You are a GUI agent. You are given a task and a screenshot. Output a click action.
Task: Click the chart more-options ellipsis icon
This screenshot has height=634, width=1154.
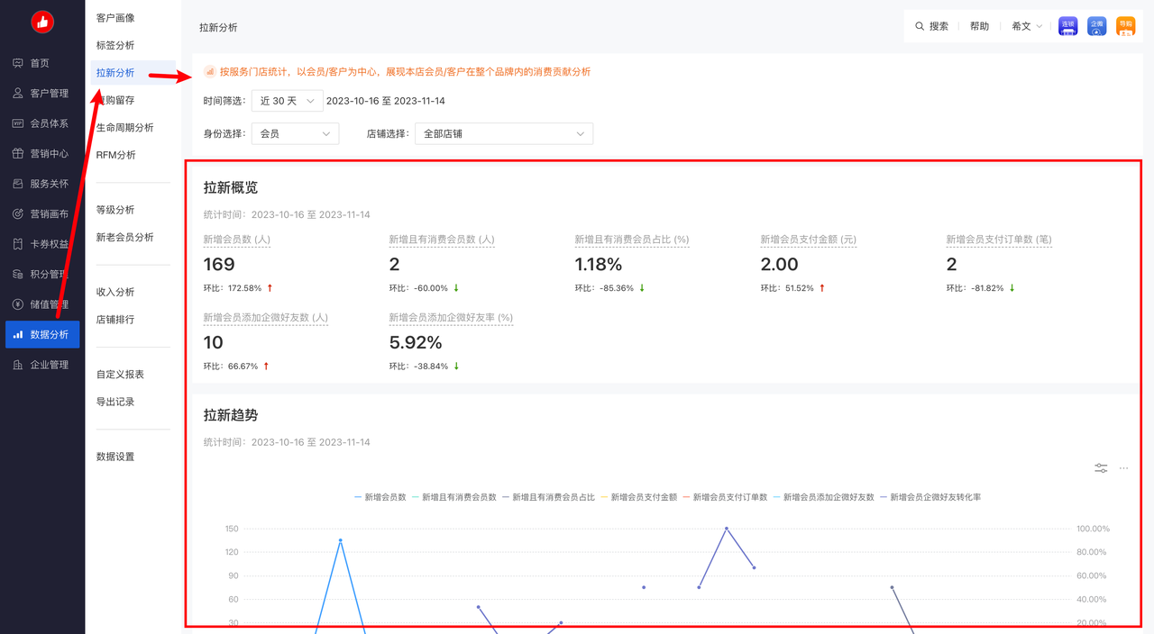click(1123, 468)
